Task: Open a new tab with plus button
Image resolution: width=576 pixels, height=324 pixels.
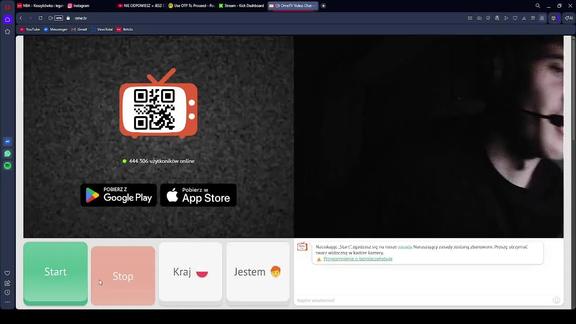Action: click(323, 6)
